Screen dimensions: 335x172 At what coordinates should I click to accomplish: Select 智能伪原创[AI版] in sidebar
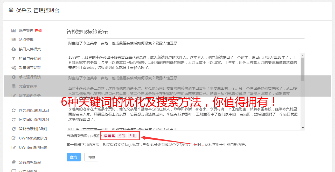(33, 129)
